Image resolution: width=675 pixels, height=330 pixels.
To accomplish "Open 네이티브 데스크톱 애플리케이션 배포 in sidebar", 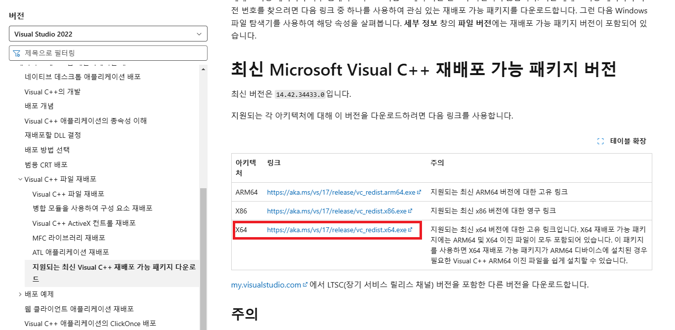I will click(83, 77).
